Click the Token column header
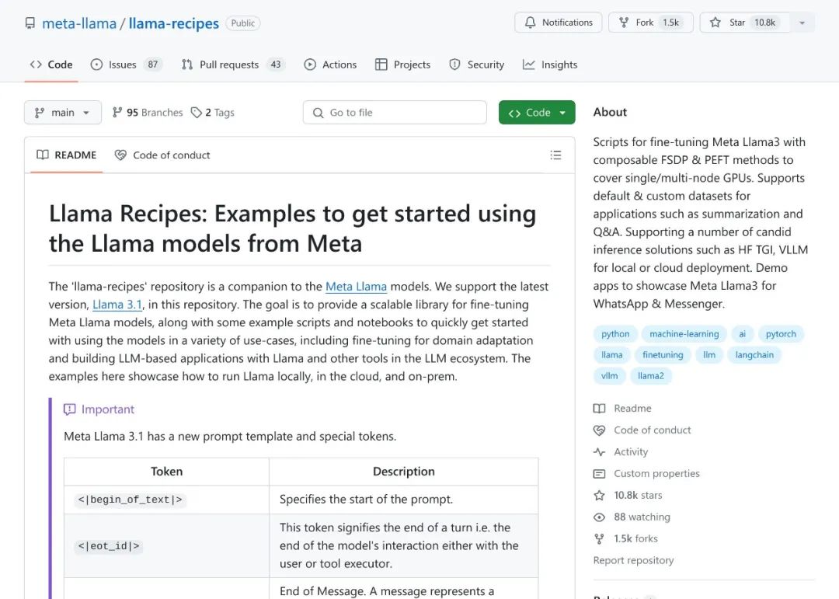The image size is (839, 599). [166, 472]
